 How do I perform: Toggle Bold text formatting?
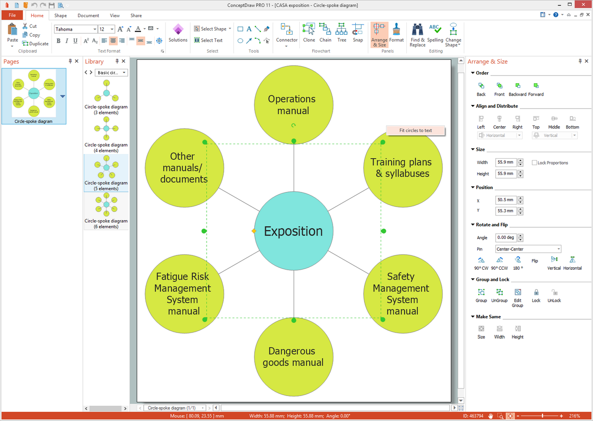(58, 41)
